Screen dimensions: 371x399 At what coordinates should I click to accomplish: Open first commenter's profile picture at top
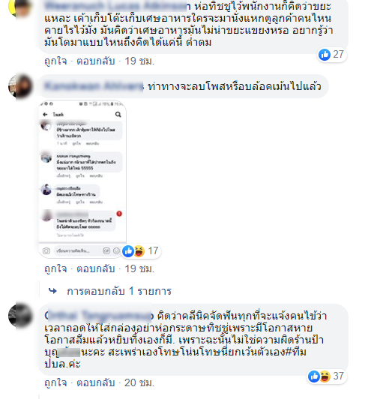pos(19,7)
